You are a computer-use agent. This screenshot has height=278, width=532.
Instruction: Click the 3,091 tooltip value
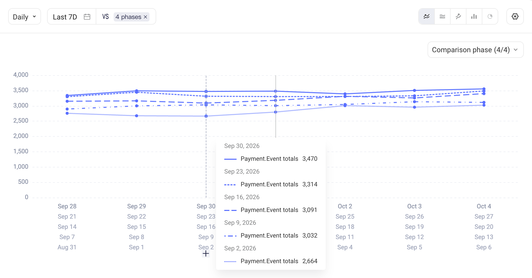(310, 210)
